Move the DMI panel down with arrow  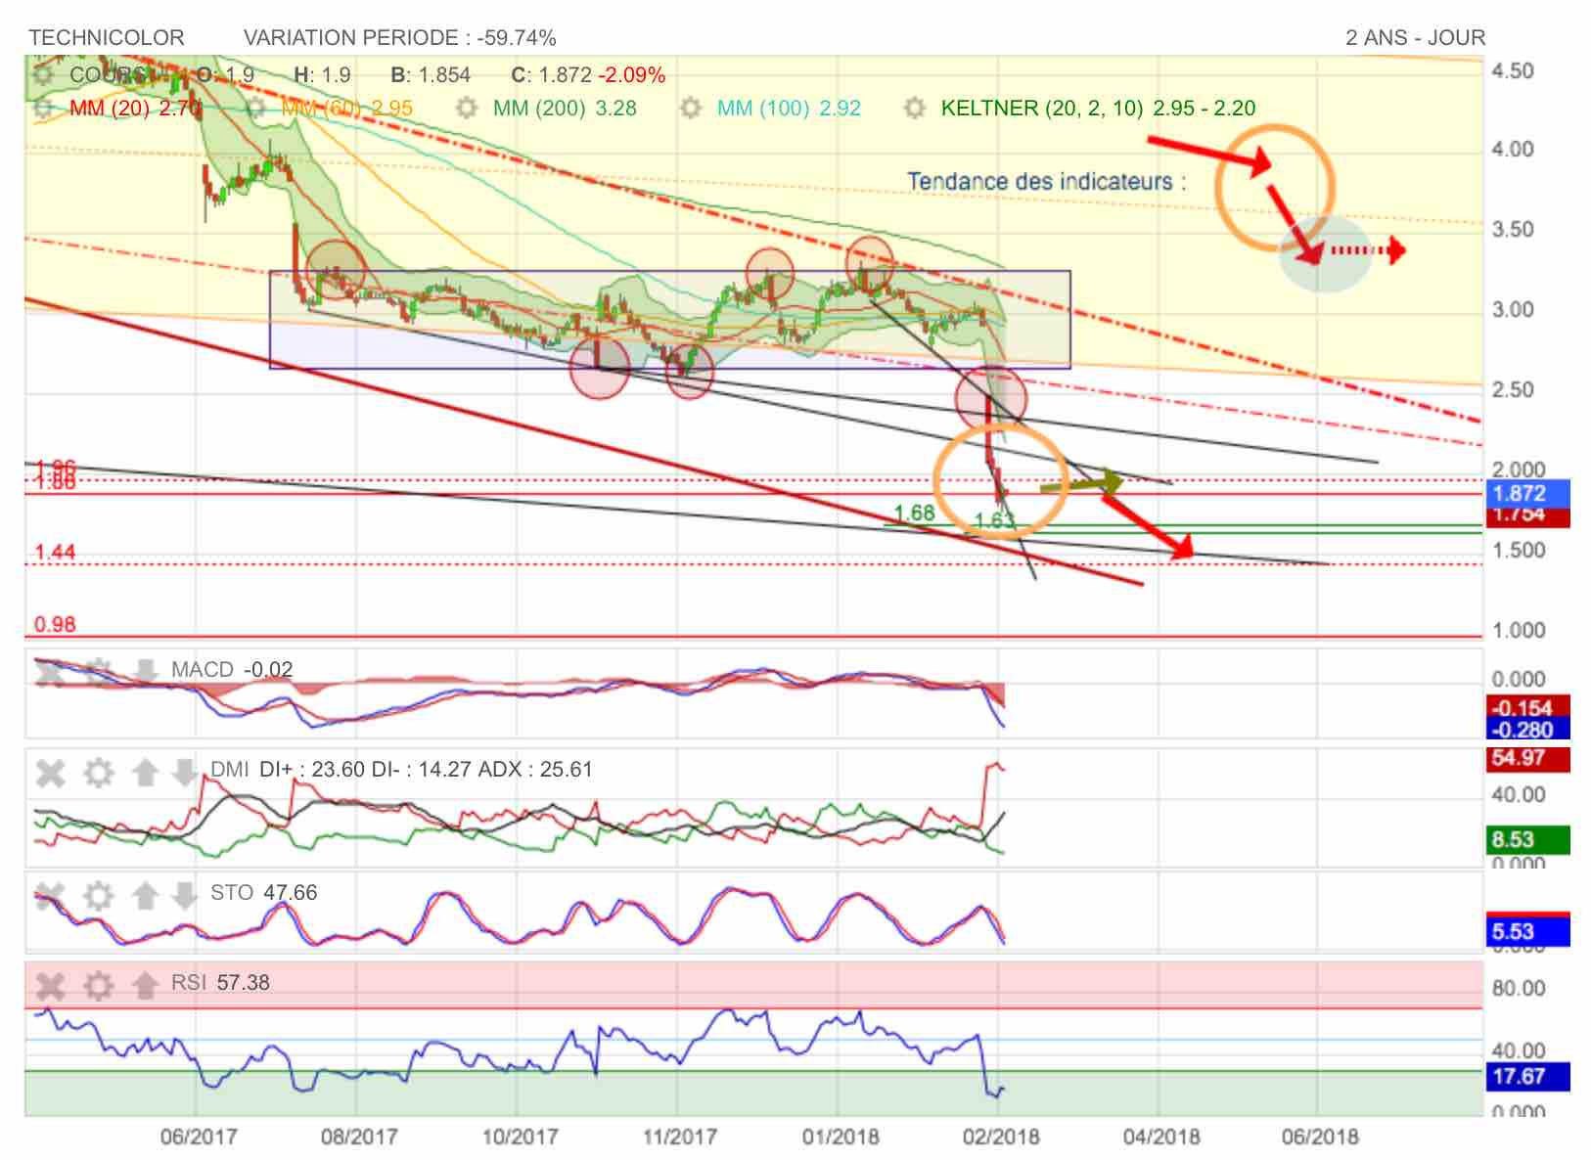pos(184,774)
